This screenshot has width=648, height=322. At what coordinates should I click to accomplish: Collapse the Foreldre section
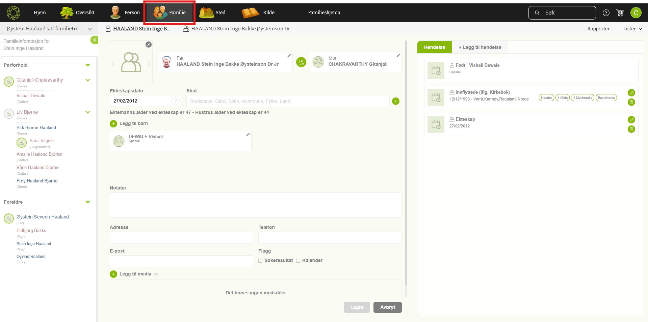88,202
